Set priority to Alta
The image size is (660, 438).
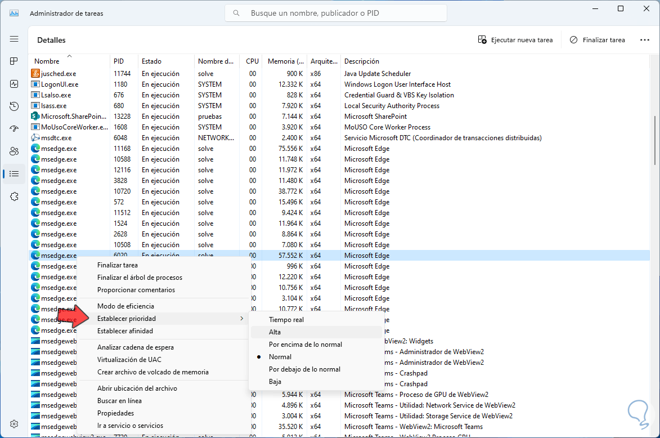316,332
